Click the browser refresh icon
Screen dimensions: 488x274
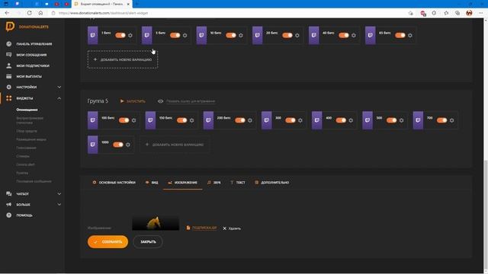coord(29,13)
